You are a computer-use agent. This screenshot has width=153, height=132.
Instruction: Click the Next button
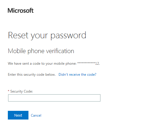pyautogui.click(x=18, y=115)
